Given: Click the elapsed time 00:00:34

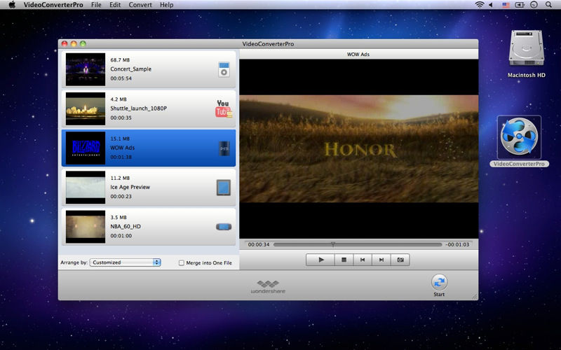Looking at the screenshot, I should click(x=258, y=244).
